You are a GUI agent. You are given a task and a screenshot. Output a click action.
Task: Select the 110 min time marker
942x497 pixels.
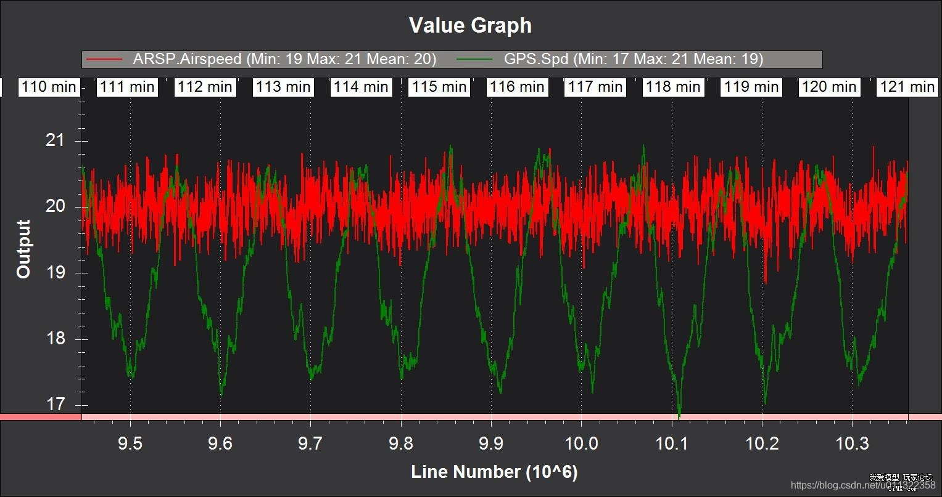tap(49, 87)
